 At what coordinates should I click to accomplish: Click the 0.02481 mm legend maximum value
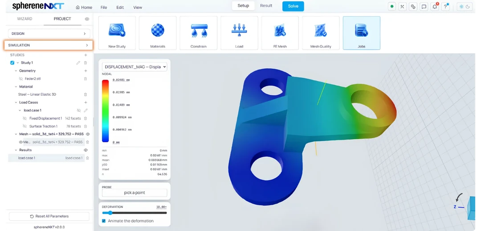pyautogui.click(x=121, y=80)
